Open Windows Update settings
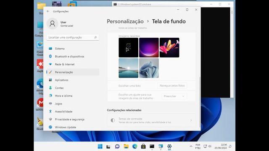 pyautogui.click(x=73, y=127)
